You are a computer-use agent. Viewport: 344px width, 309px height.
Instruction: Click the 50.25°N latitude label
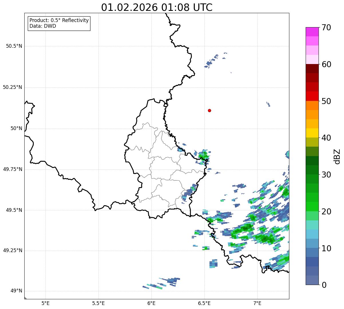pos(12,87)
